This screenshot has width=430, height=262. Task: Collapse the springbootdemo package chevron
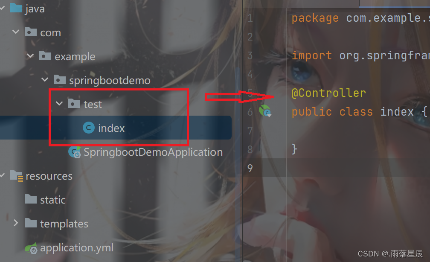45,80
